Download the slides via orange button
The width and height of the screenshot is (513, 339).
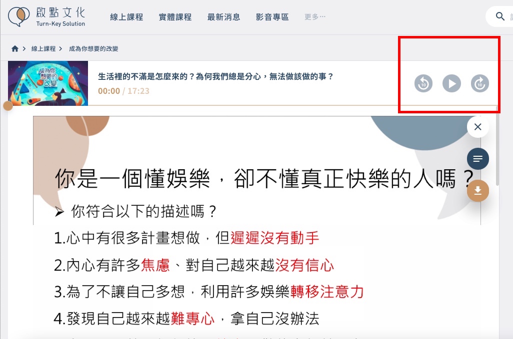pyautogui.click(x=477, y=190)
